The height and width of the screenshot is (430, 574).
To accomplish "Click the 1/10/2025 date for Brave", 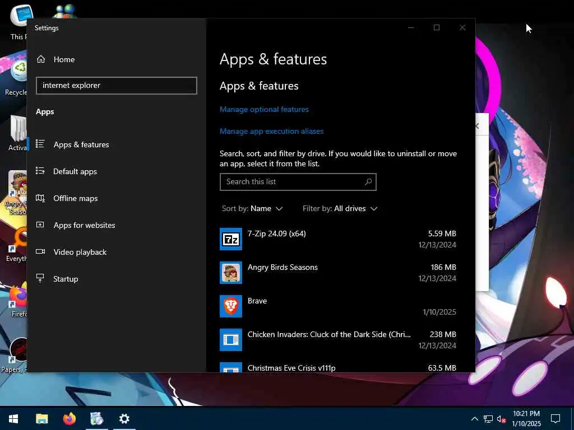I will click(x=439, y=312).
